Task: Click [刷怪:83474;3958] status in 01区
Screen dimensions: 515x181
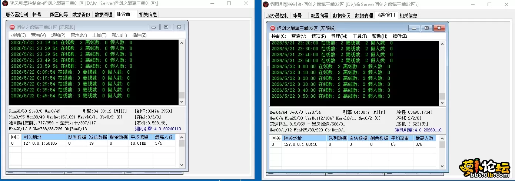Action: [x=153, y=111]
